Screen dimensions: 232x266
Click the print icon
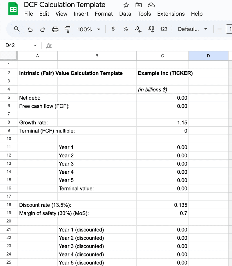[55, 29]
